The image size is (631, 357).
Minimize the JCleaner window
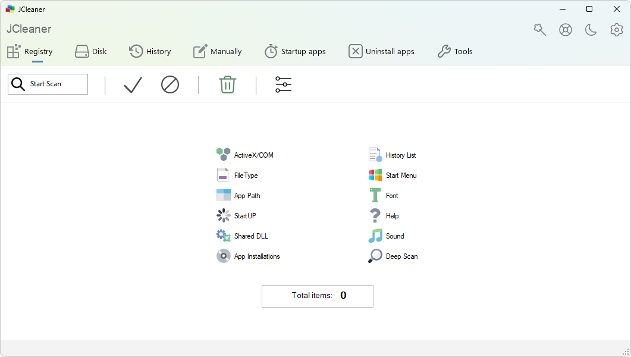click(x=563, y=9)
